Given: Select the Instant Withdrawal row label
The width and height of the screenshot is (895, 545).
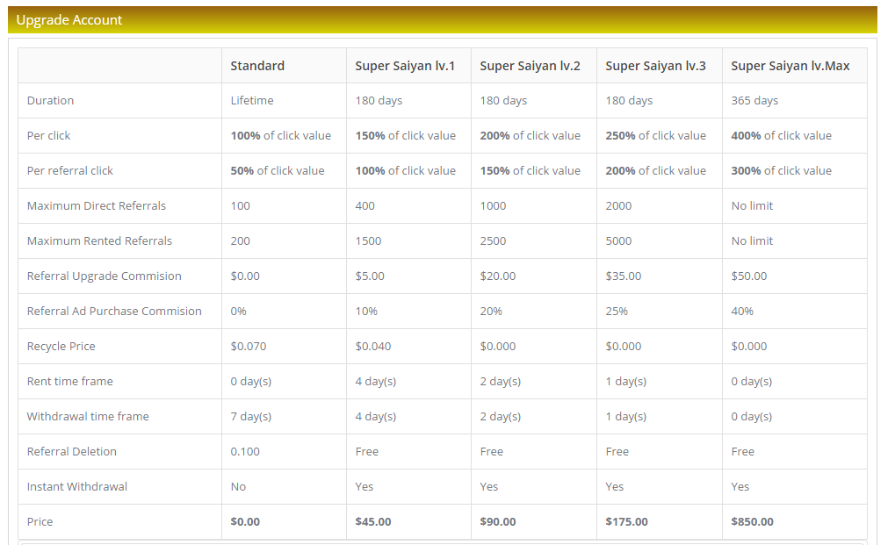Looking at the screenshot, I should [x=77, y=487].
